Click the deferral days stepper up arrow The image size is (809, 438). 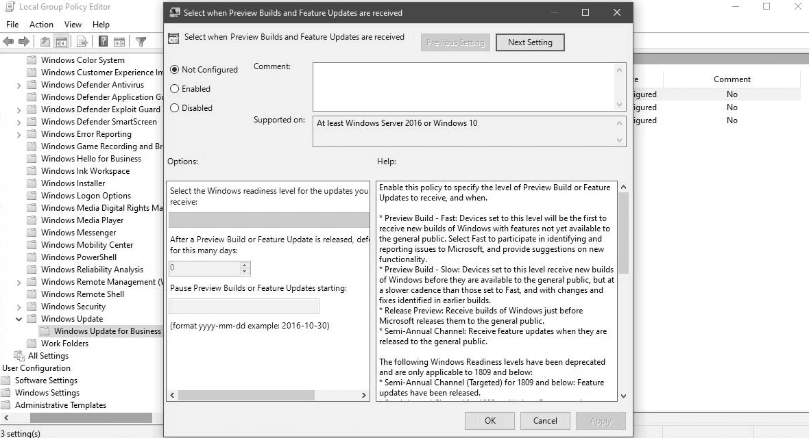coord(245,265)
